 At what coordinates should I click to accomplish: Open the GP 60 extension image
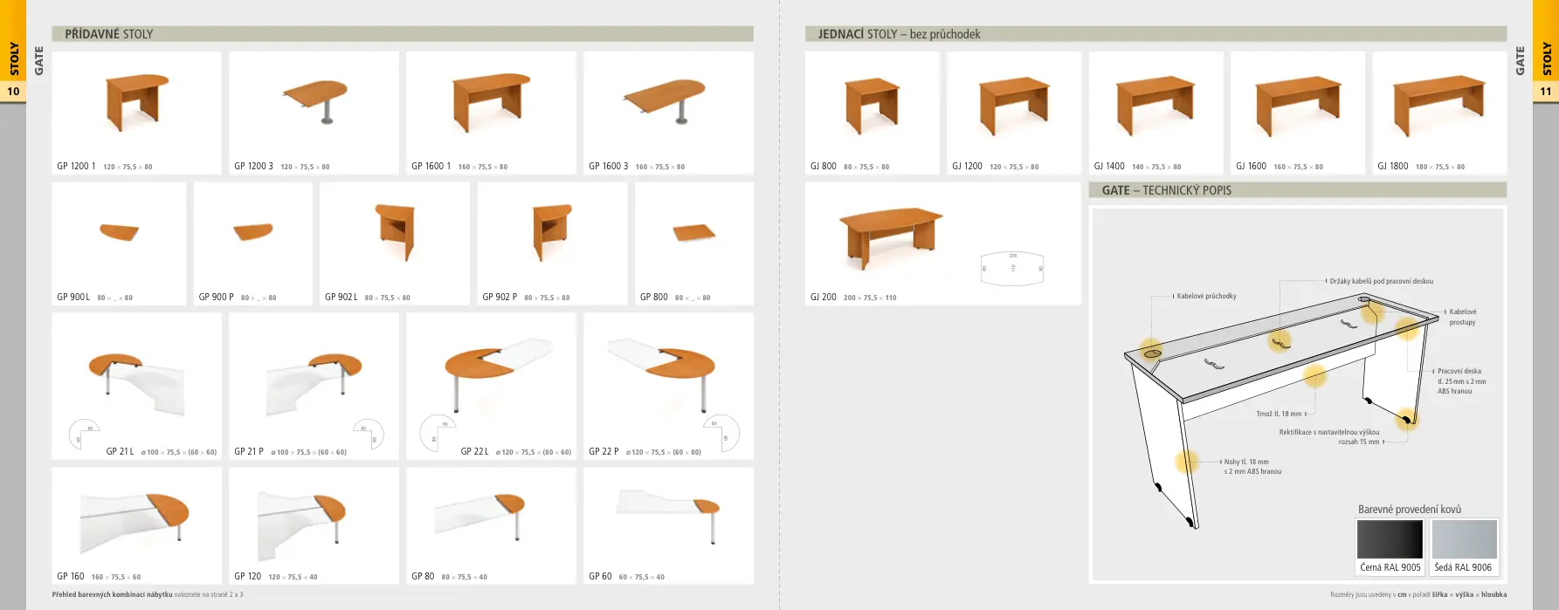668,515
